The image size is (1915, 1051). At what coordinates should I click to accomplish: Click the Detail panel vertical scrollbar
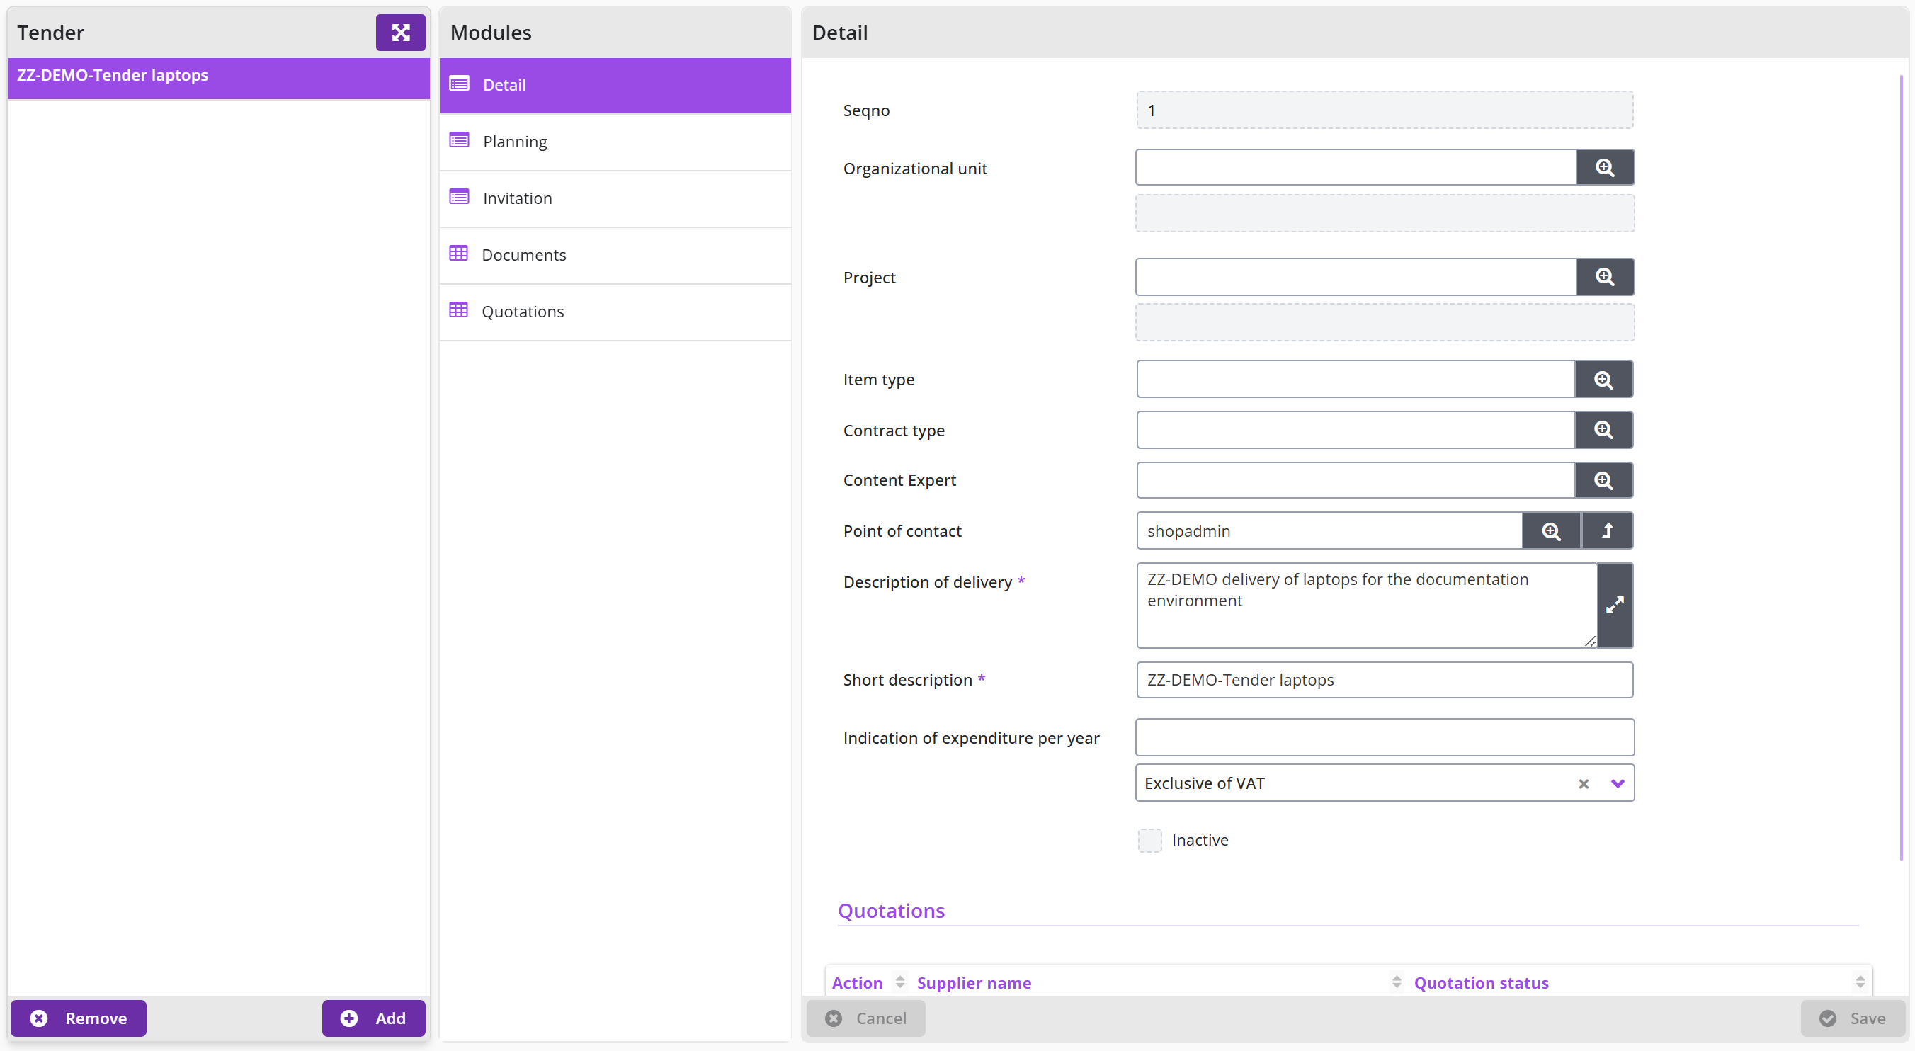click(1901, 468)
